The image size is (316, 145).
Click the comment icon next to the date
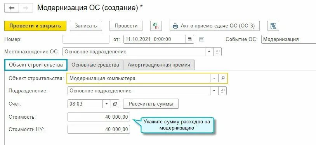201,39
